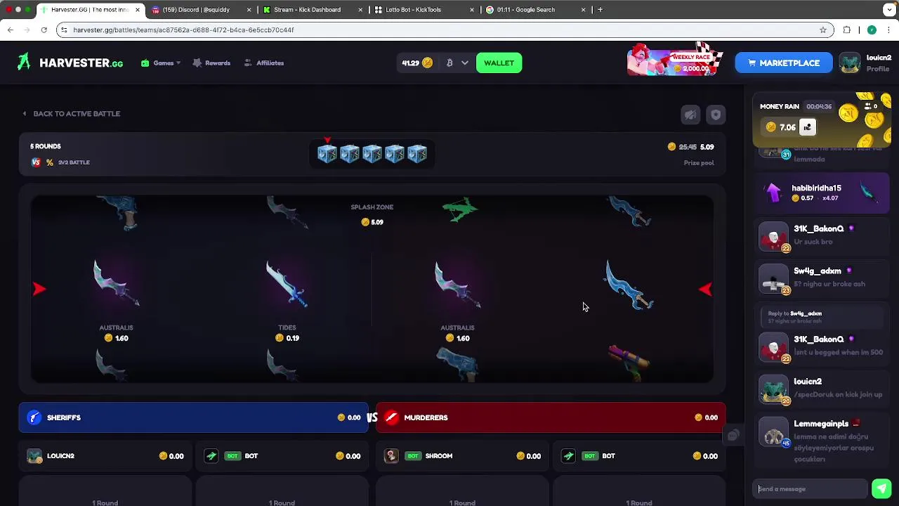
Task: Click the Splash Zone case label
Action: [372, 207]
